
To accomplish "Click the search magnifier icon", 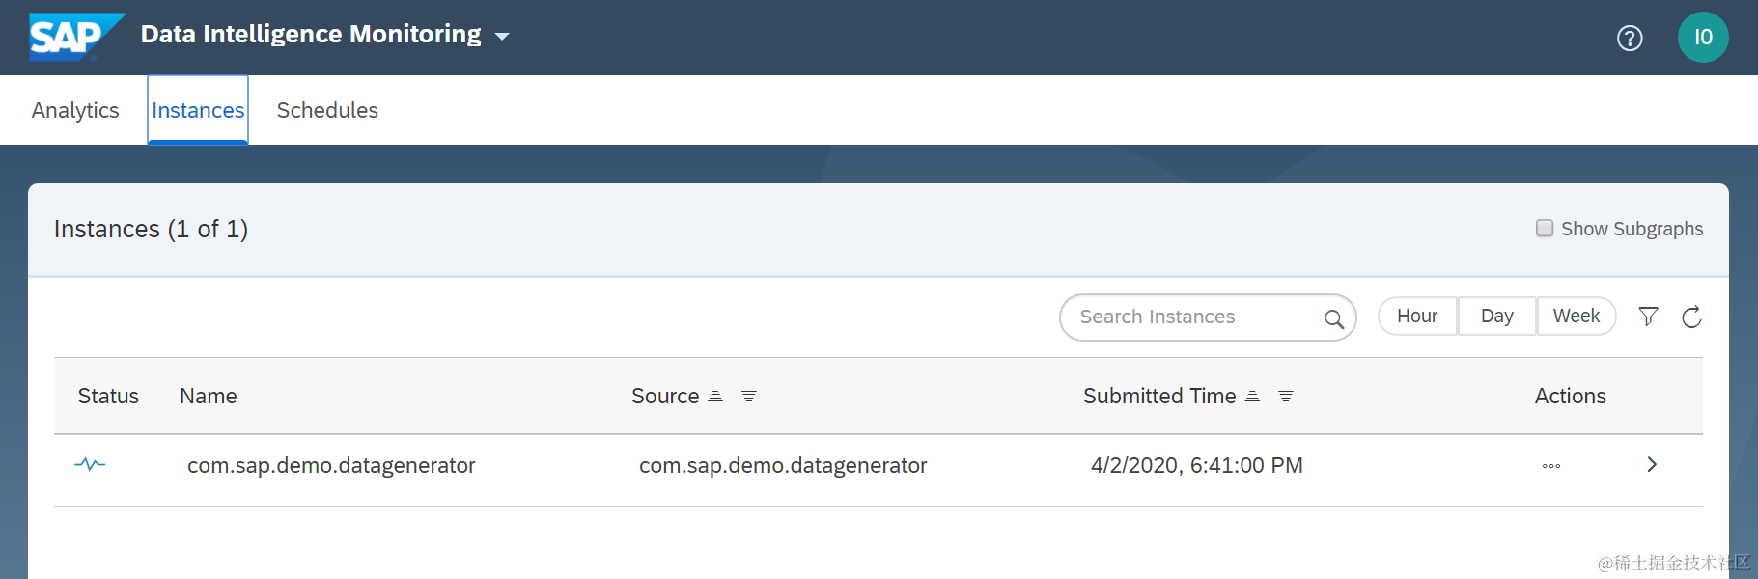I will [1334, 318].
